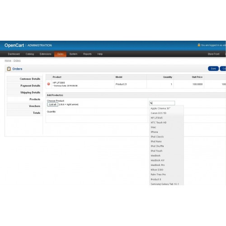Click the List all button
This screenshot has height=226, width=226.
coord(52,104)
